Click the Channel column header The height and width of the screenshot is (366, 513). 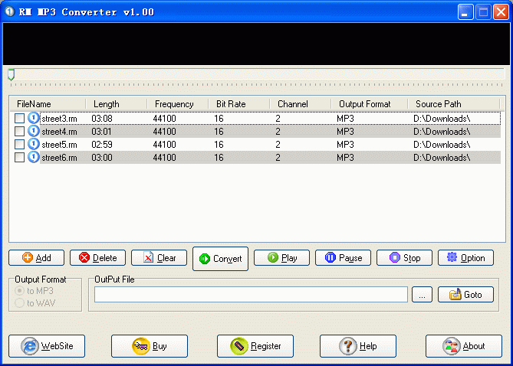coord(301,104)
